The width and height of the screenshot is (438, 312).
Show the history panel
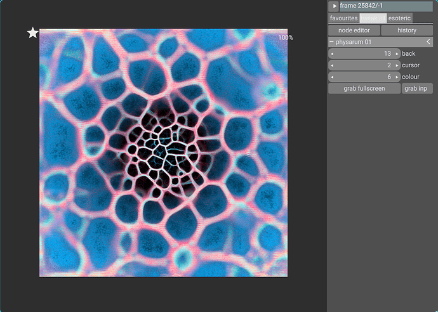point(407,30)
